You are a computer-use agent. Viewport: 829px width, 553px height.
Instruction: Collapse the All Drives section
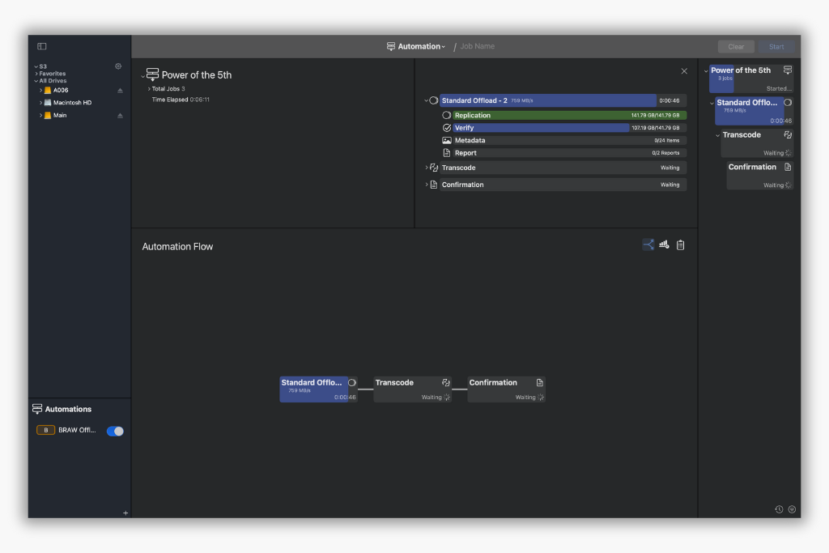pos(36,81)
